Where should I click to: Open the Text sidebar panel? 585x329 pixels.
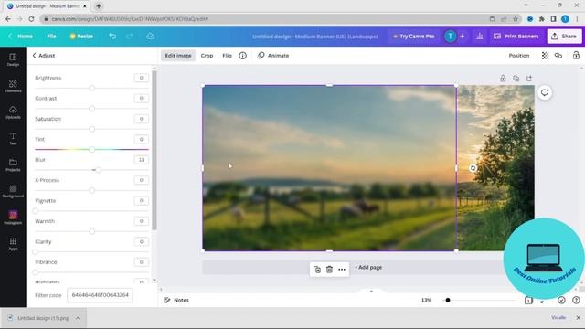13,138
